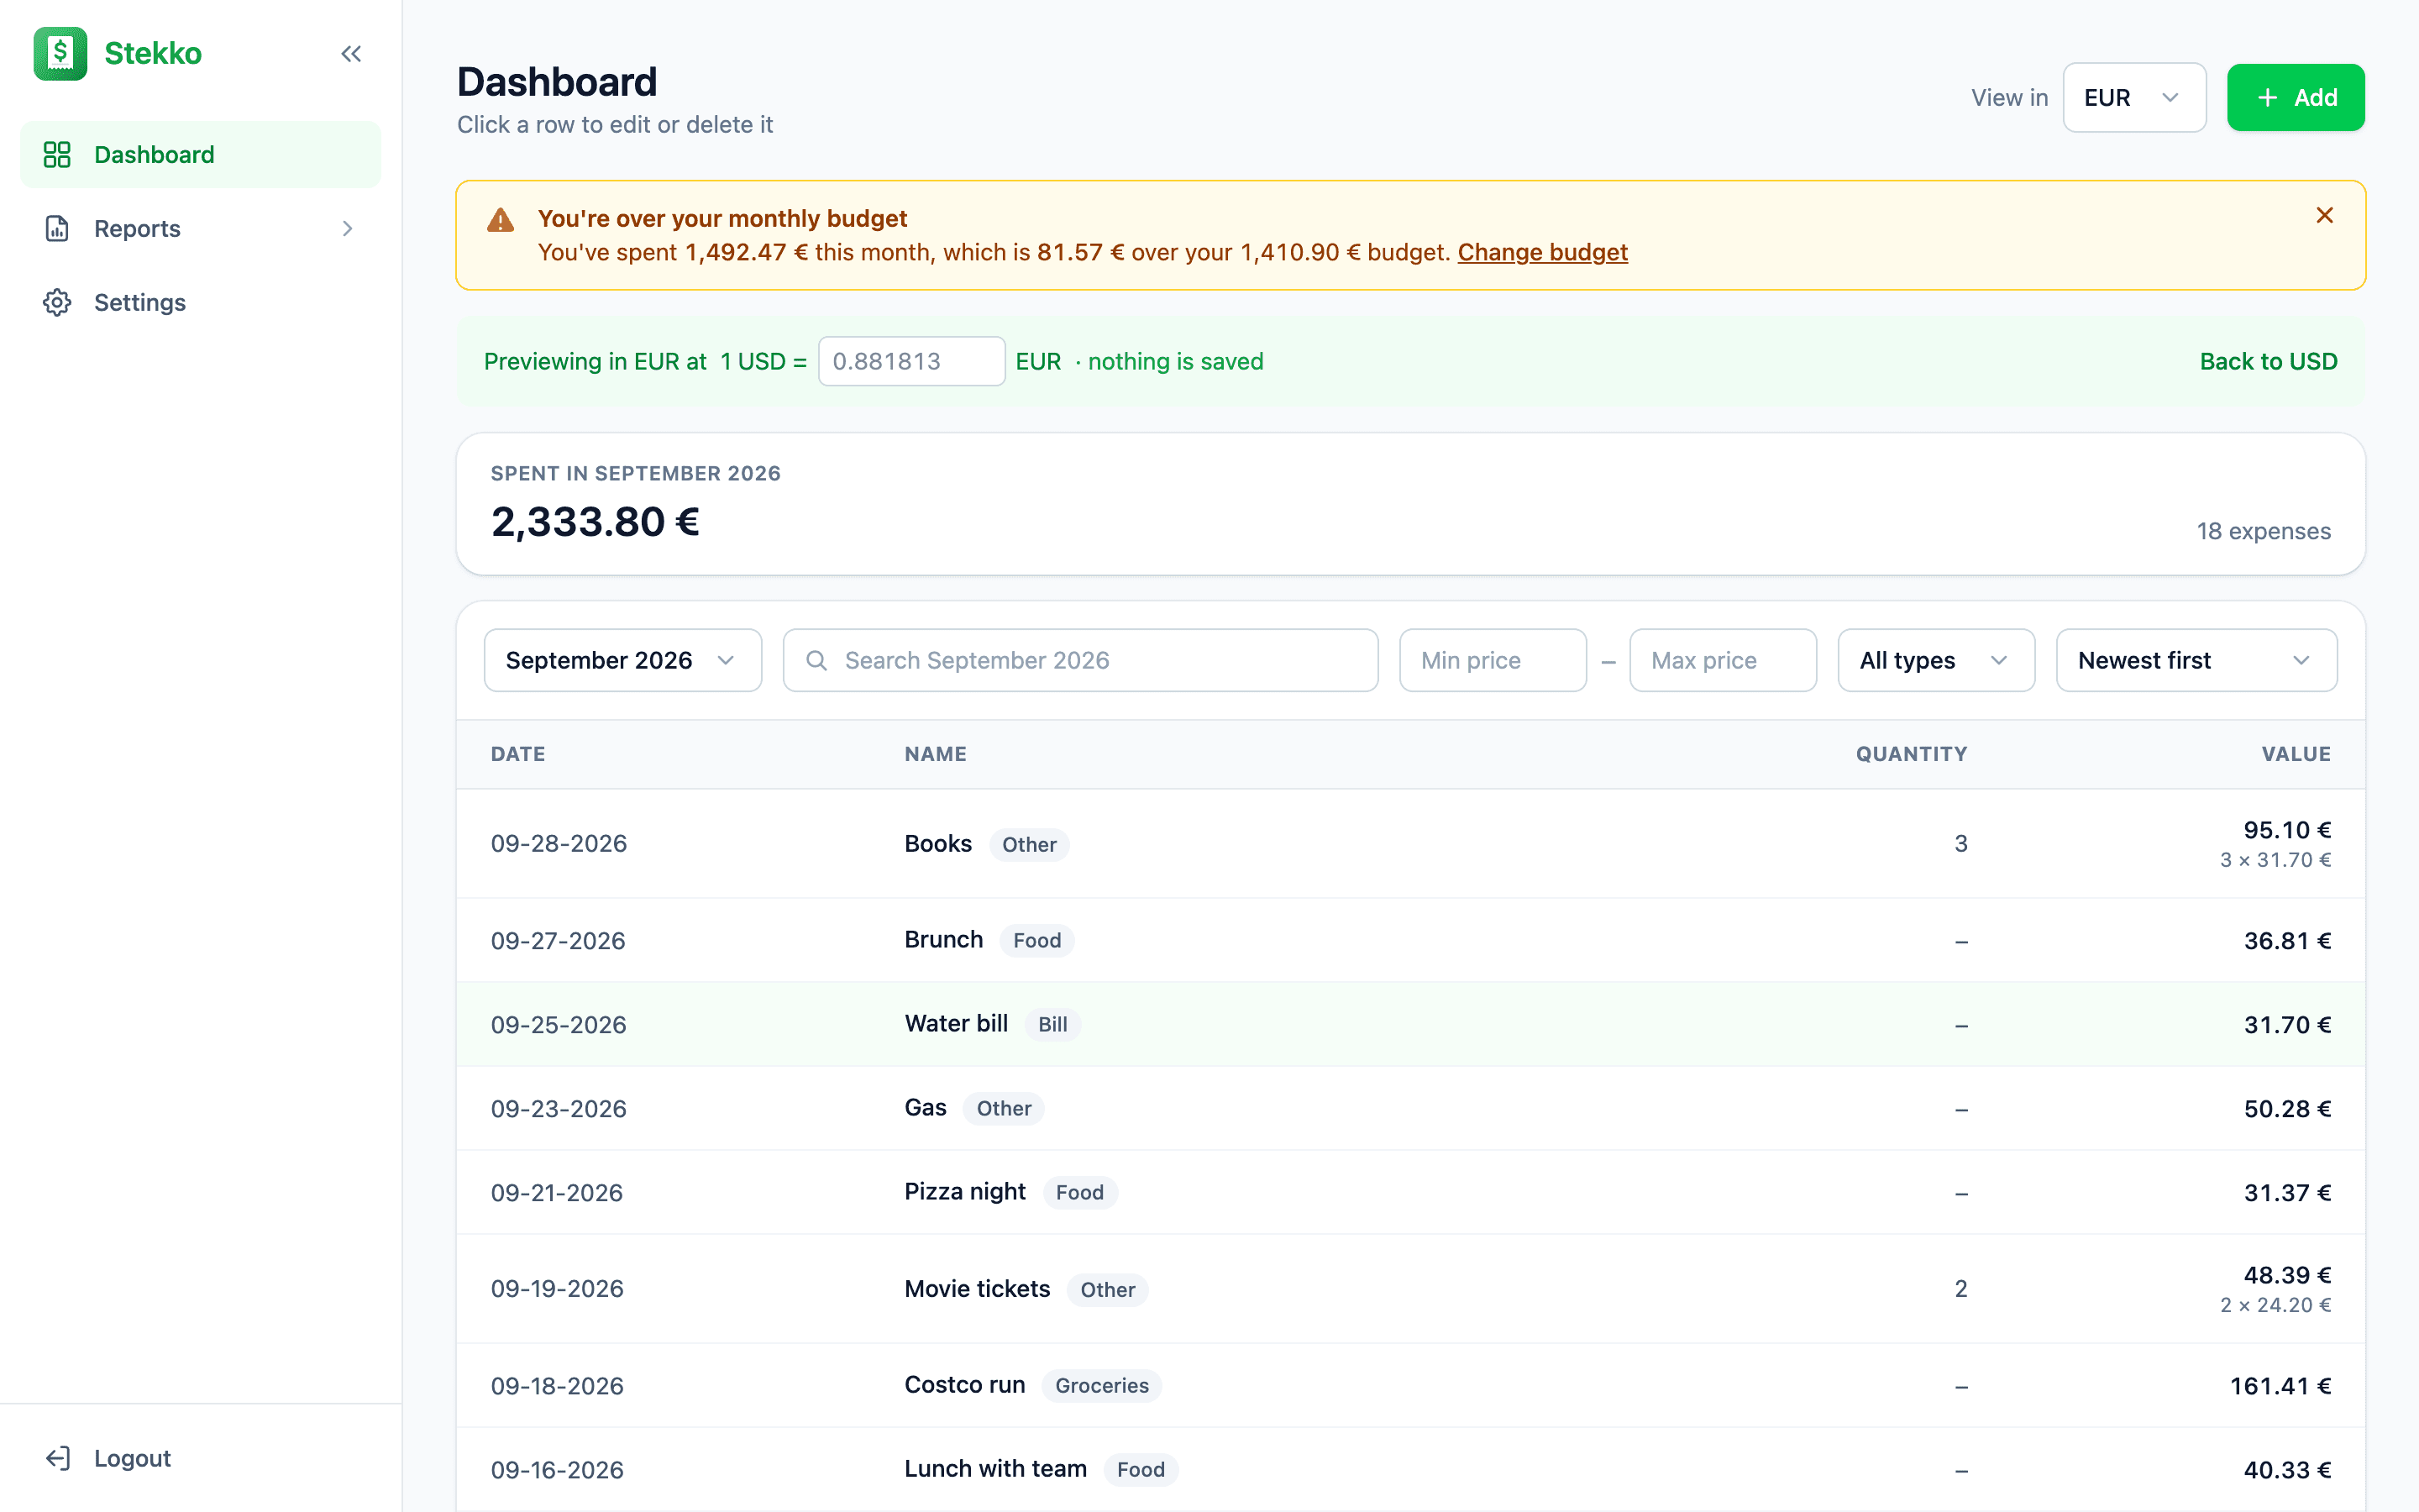The width and height of the screenshot is (2419, 1512).
Task: Click the green Add button
Action: pos(2295,97)
